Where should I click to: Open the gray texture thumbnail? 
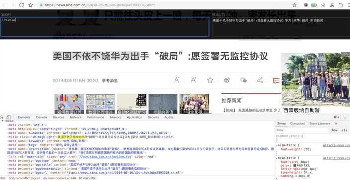coord(163,104)
